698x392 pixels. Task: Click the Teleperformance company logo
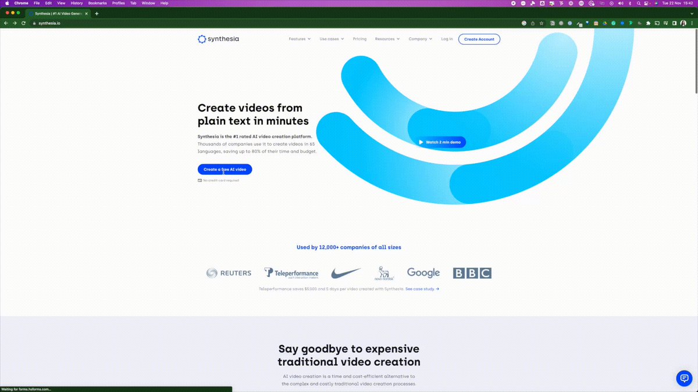coord(291,273)
